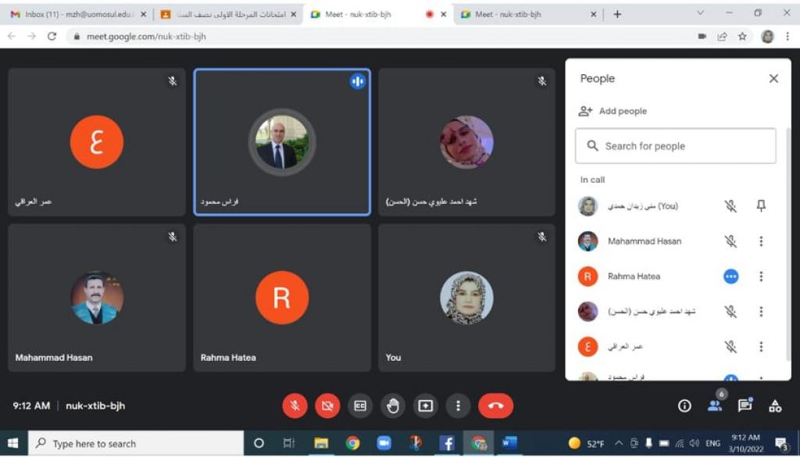The image size is (800, 457).
Task: Toggle the microphone mute button
Action: pyautogui.click(x=295, y=405)
